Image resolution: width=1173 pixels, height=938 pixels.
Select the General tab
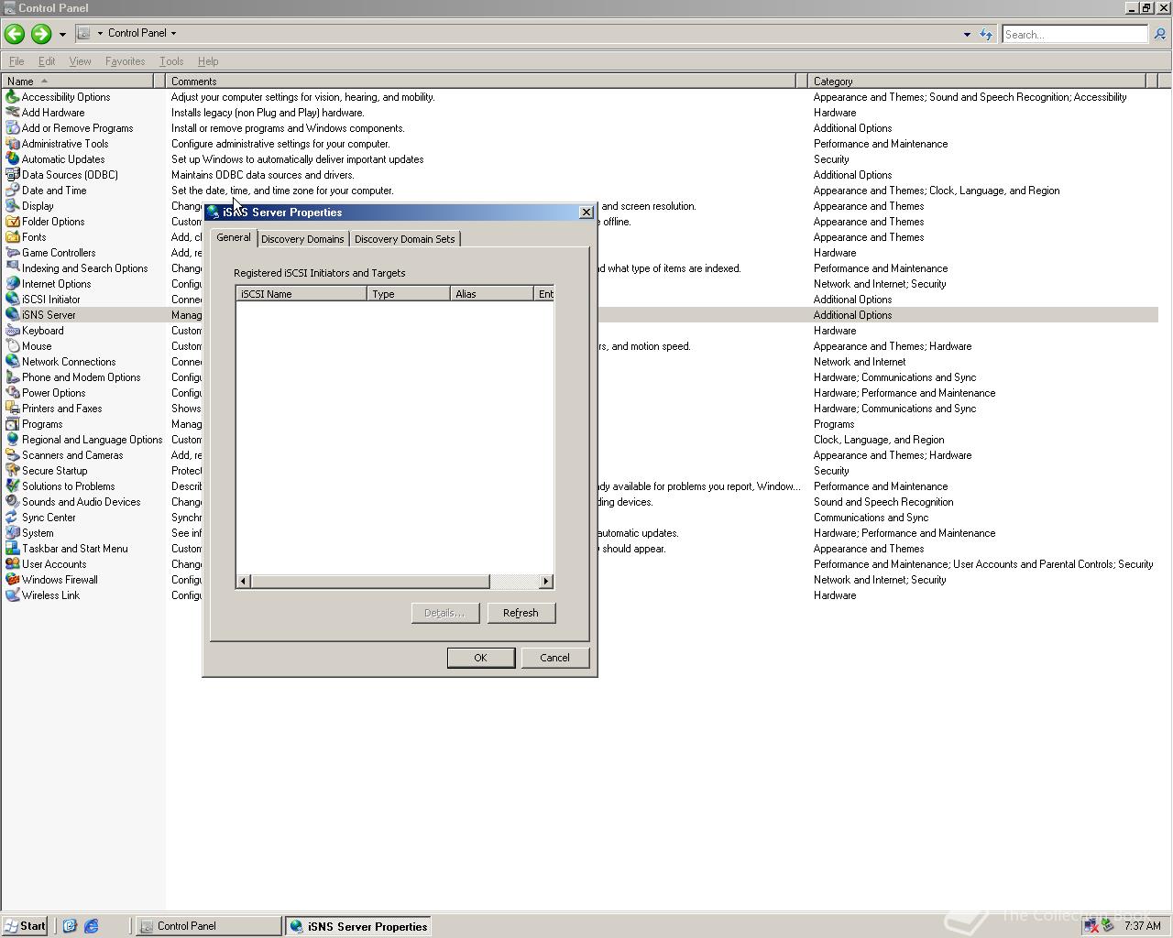pyautogui.click(x=233, y=237)
